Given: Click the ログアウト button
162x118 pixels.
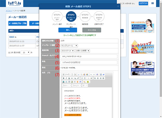Looking at the screenshot, I should tap(143, 3).
